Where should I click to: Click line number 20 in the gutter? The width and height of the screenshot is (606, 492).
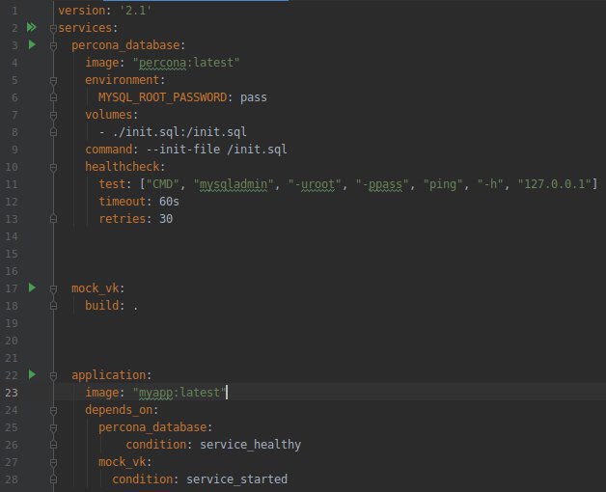click(12, 341)
